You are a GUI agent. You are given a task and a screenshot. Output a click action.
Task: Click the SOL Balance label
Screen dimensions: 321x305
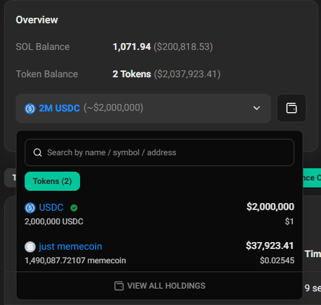(42, 47)
